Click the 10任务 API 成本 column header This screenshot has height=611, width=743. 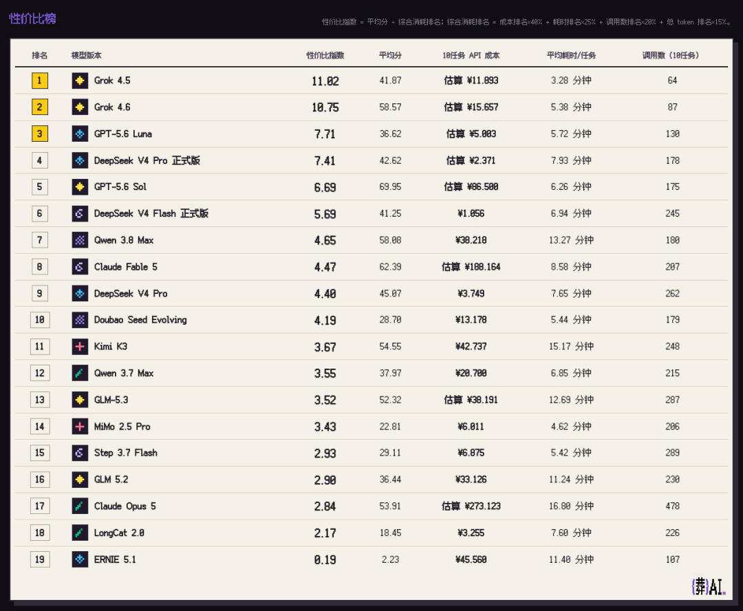coord(471,56)
